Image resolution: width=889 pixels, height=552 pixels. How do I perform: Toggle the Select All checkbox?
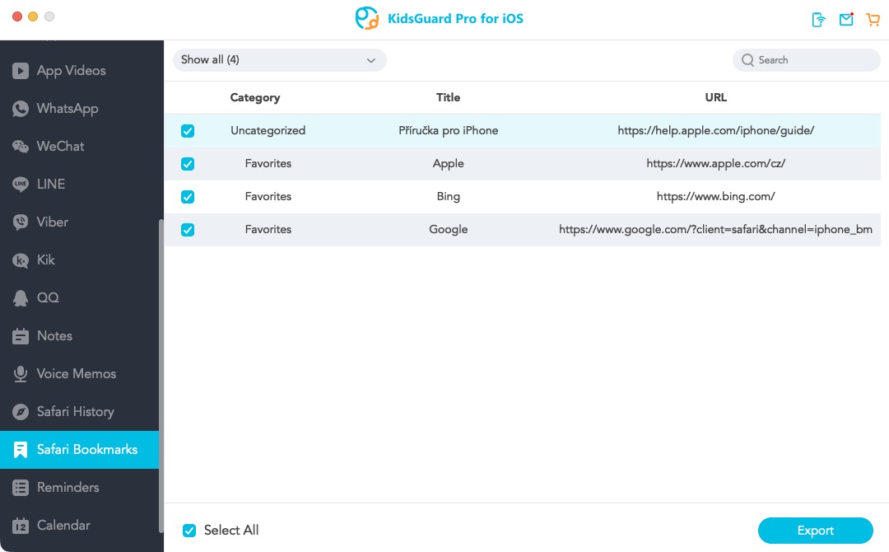point(189,531)
